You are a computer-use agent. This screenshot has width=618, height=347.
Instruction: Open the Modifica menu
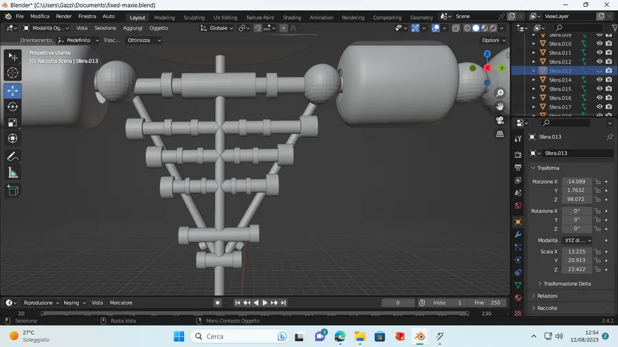point(40,16)
